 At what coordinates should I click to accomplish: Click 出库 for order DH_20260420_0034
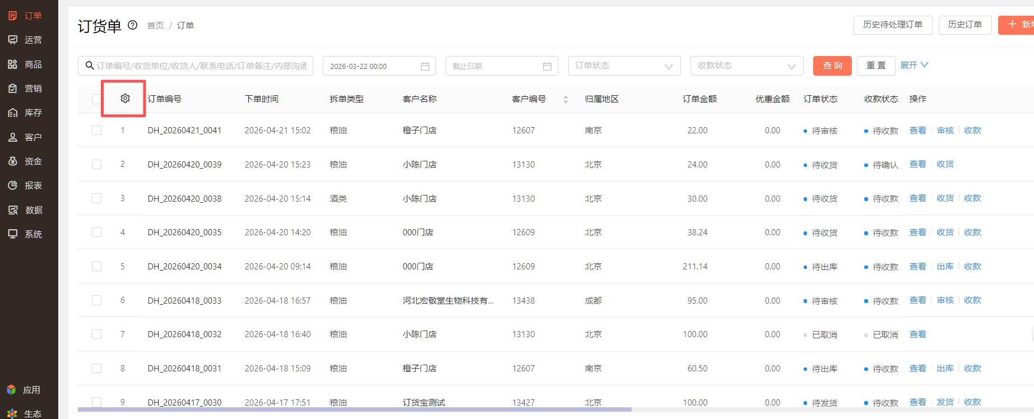point(945,266)
